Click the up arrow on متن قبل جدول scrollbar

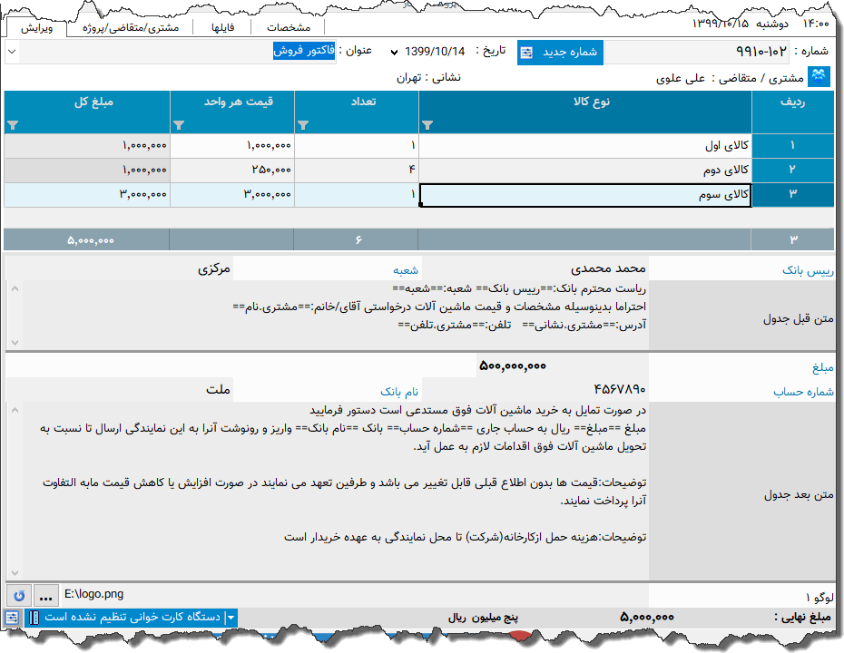pos(14,290)
